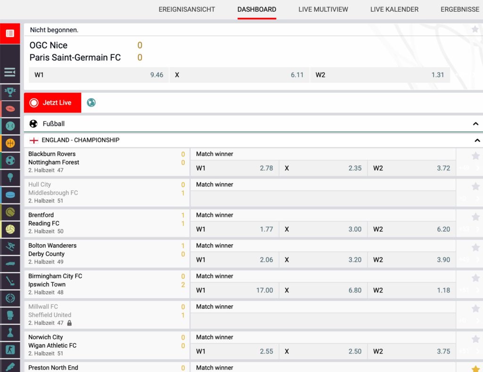Star the Birmingham City vs Ipswich Town match
The image size is (483, 372).
[x=475, y=278]
